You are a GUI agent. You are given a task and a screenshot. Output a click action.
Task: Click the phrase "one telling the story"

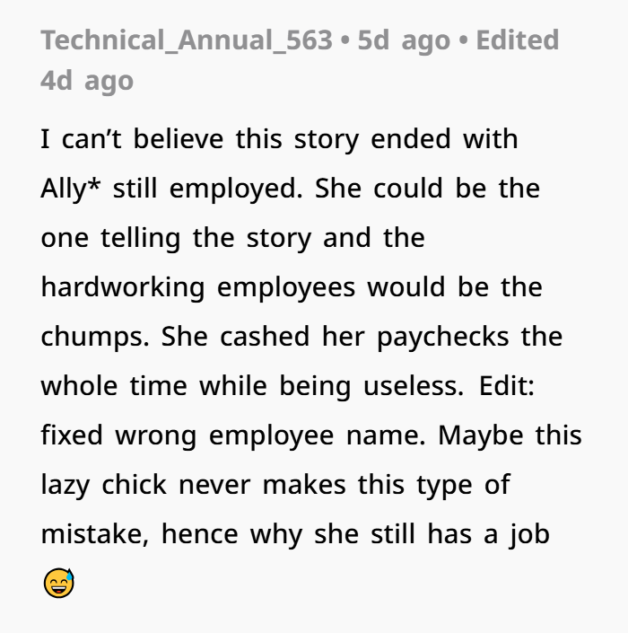coord(176,238)
